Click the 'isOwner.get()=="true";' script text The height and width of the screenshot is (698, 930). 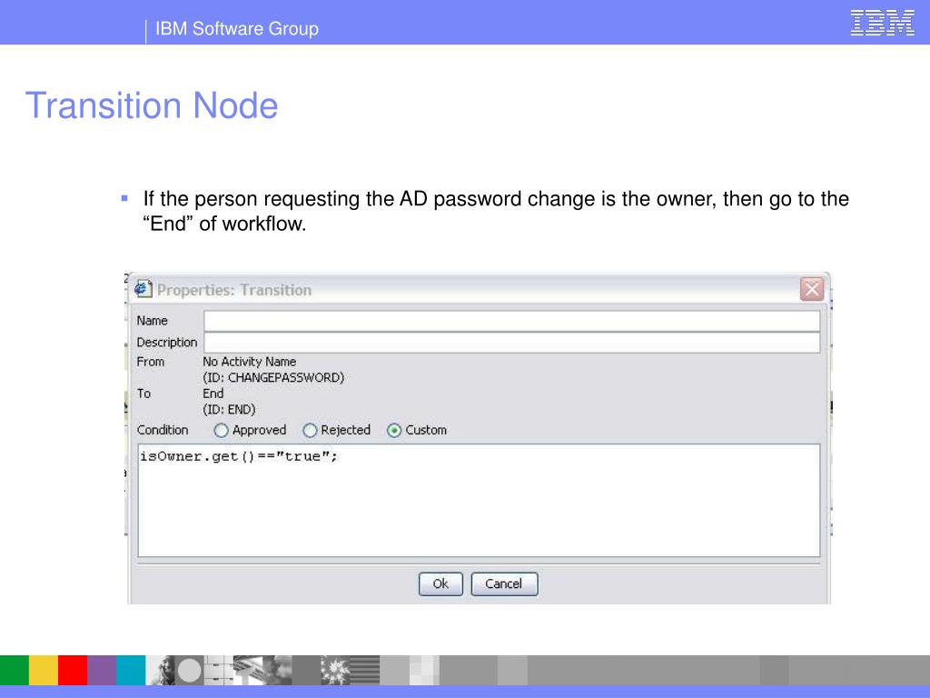239,456
